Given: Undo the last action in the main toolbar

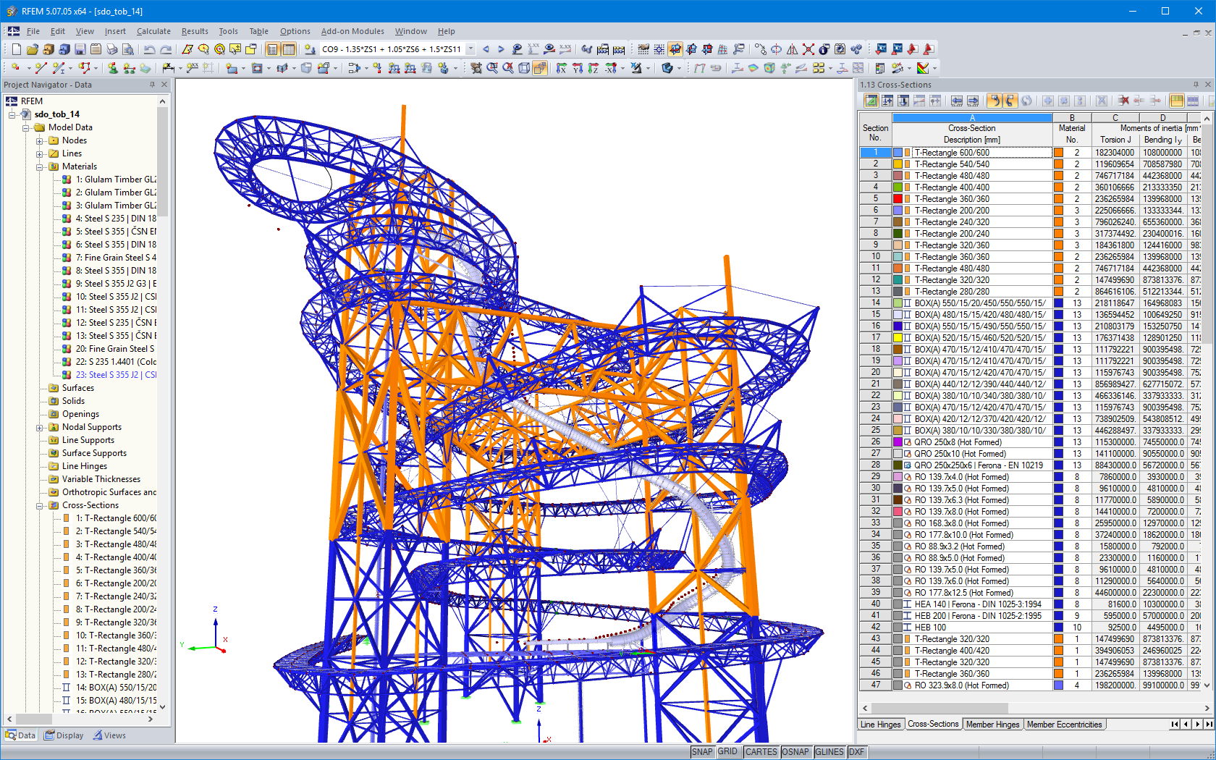Looking at the screenshot, I should pyautogui.click(x=148, y=49).
